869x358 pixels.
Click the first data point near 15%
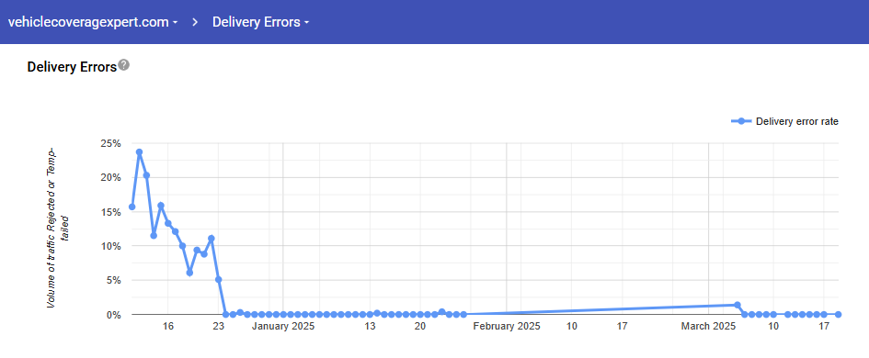(x=131, y=207)
